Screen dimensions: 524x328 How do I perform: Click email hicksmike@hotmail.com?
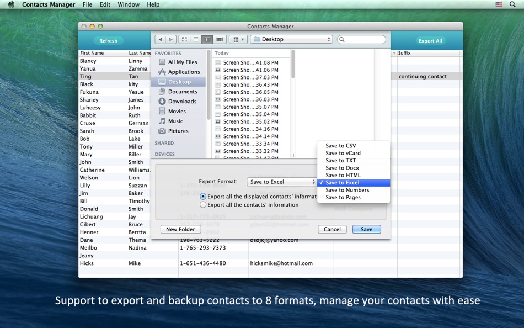281,263
